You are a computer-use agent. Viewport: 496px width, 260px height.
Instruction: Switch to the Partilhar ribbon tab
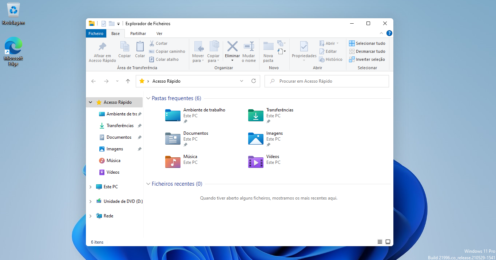pos(138,34)
